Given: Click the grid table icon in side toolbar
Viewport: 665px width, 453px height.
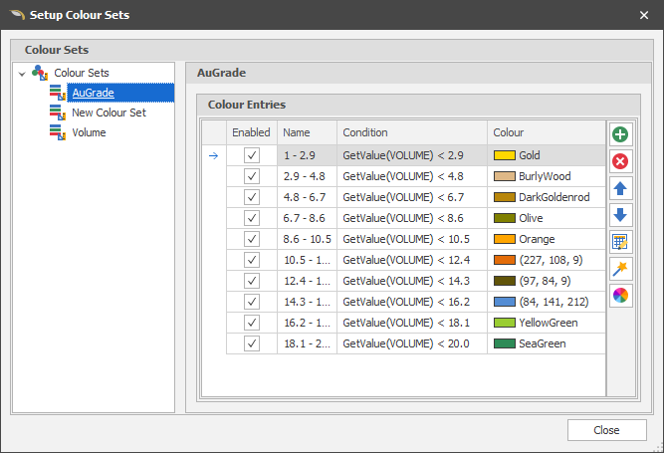Looking at the screenshot, I should pos(620,242).
